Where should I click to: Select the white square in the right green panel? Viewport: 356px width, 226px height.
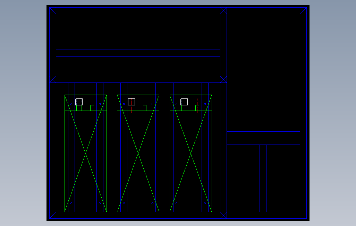(184, 102)
